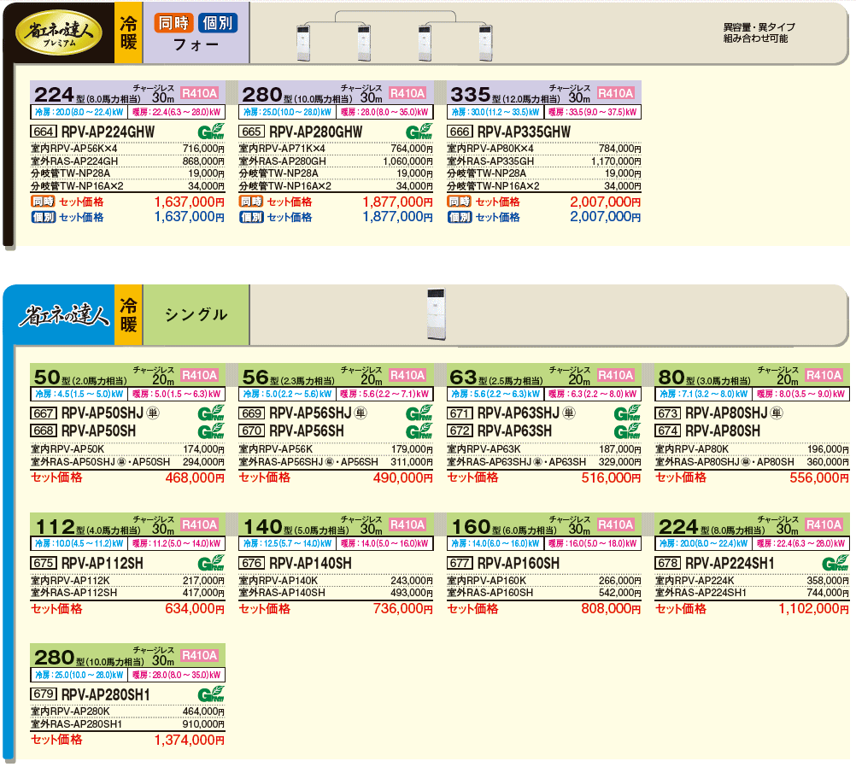Click the set price 1,102,000円

[x=814, y=609]
